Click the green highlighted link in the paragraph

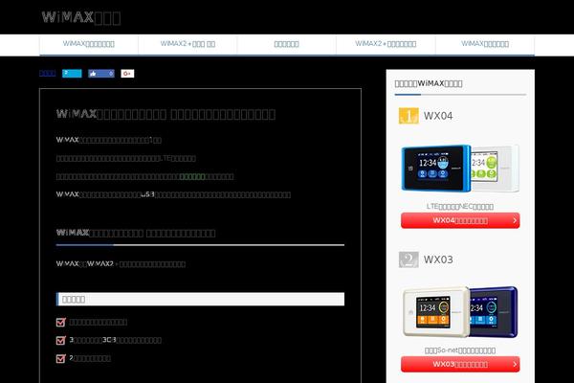[192, 176]
